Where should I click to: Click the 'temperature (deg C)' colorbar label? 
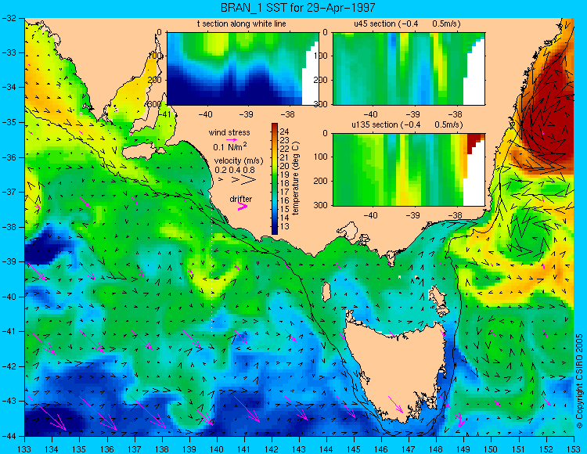click(296, 178)
